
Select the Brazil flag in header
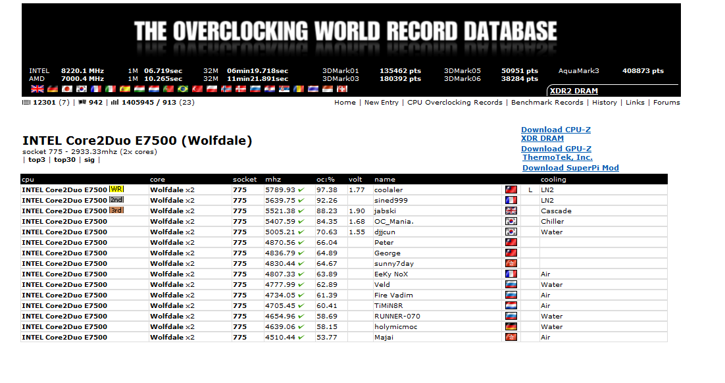tap(183, 89)
